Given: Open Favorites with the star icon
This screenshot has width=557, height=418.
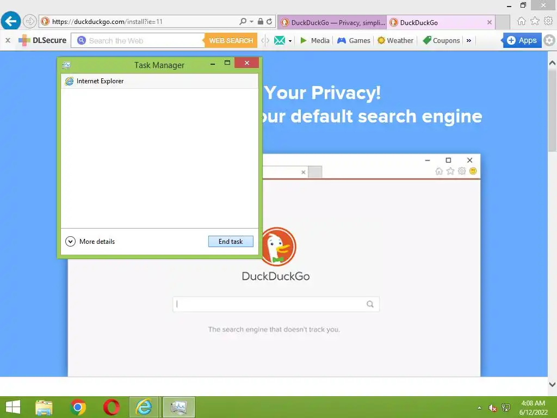Looking at the screenshot, I should point(535,21).
